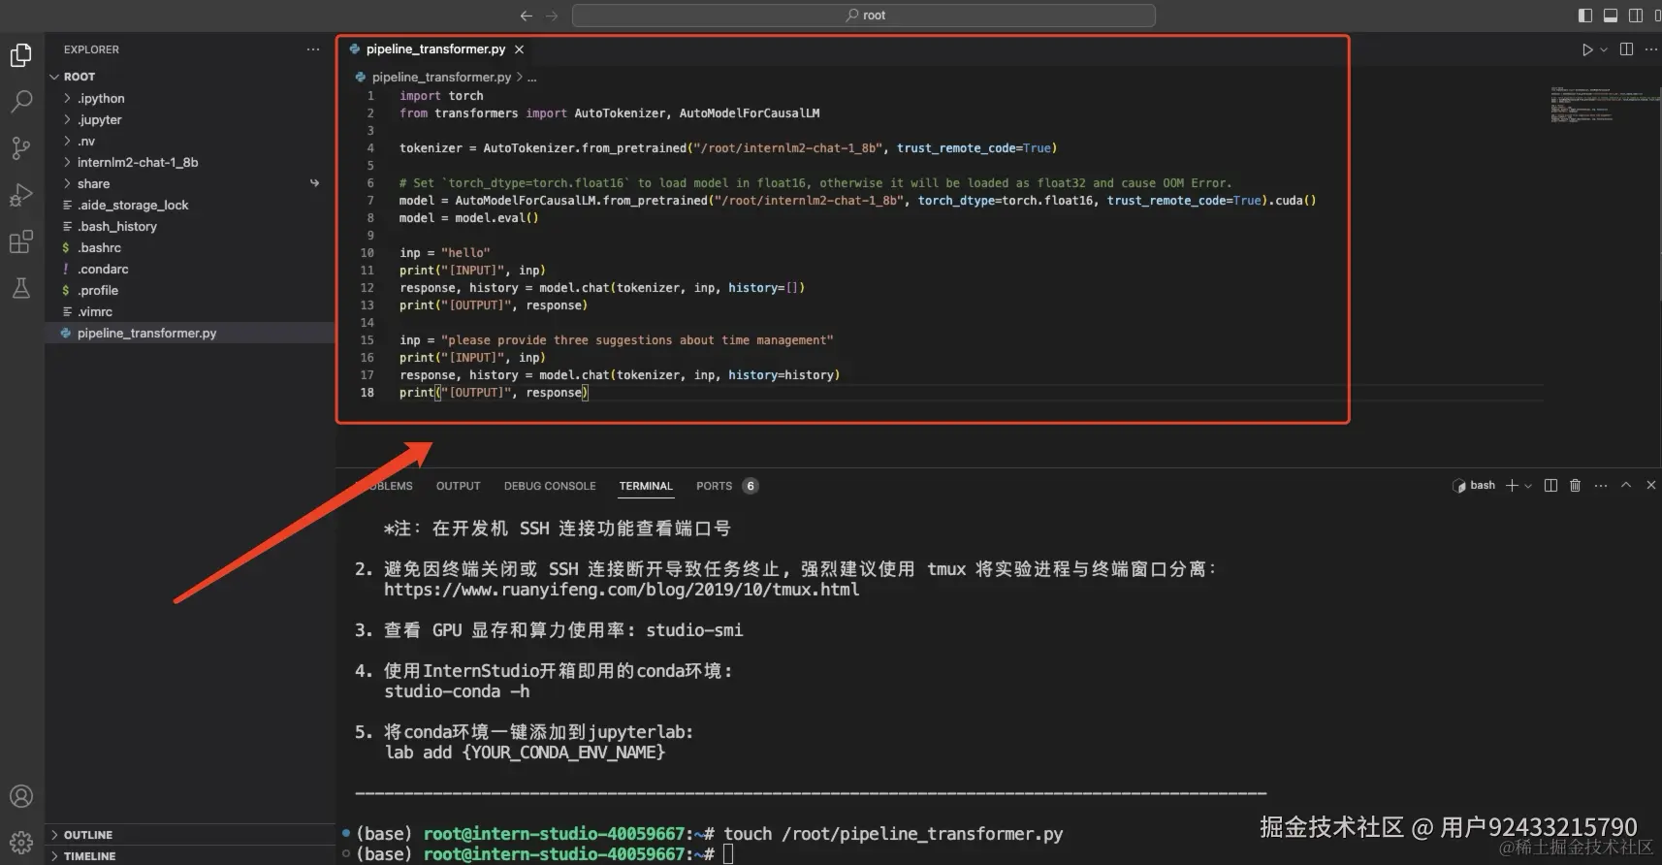
Task: Click the 'import torch' line
Action: [x=441, y=96]
